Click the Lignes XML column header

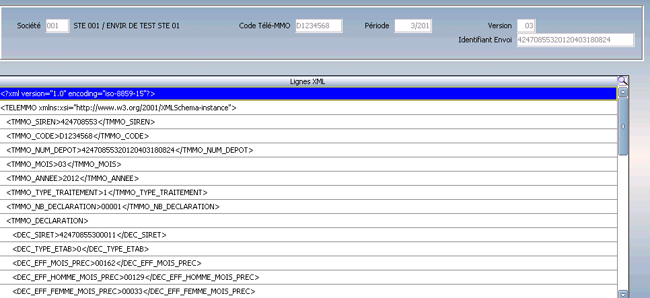coord(309,81)
